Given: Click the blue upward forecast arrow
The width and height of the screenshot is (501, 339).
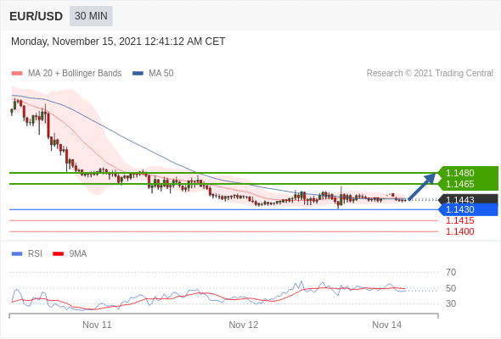Looking at the screenshot, I should tap(422, 186).
